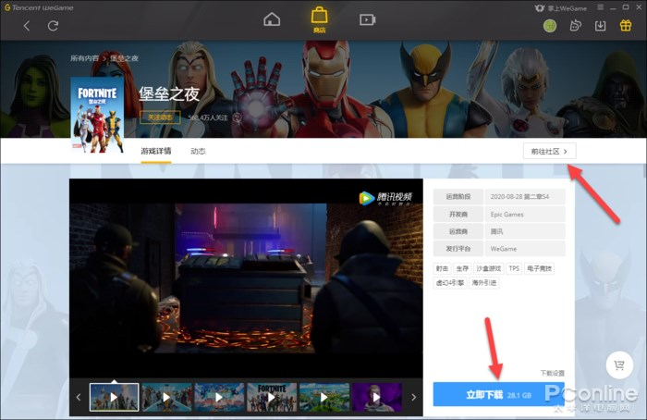The height and width of the screenshot is (420, 647).
Task: Click the green user avatar
Action: point(550,26)
